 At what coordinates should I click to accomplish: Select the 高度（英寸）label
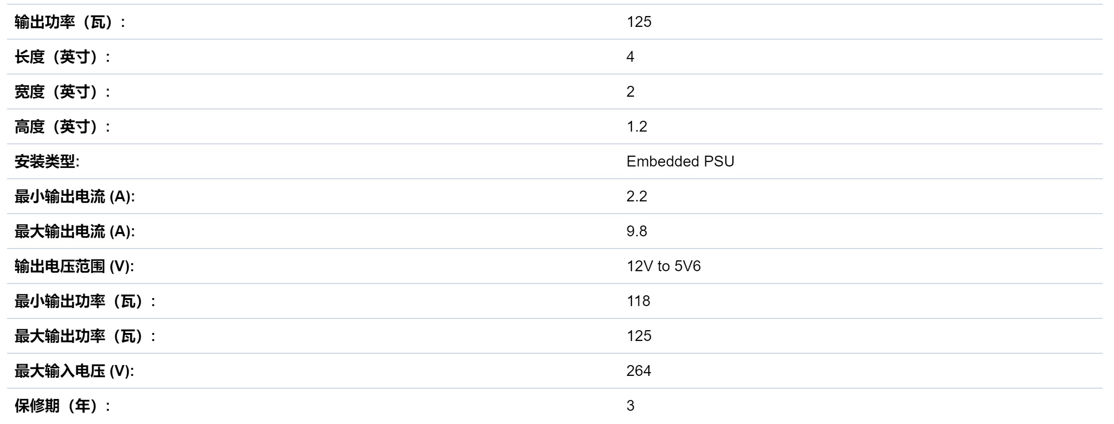[62, 126]
